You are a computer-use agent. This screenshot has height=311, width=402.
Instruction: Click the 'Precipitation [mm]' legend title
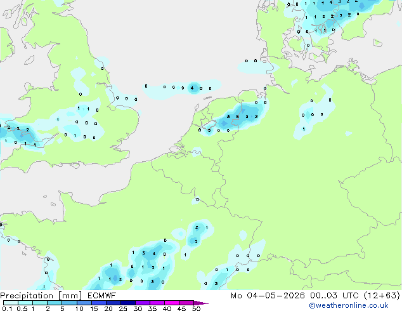[41, 296]
